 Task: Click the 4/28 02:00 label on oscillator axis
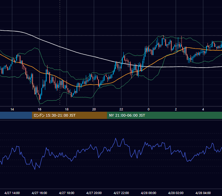click(176, 193)
